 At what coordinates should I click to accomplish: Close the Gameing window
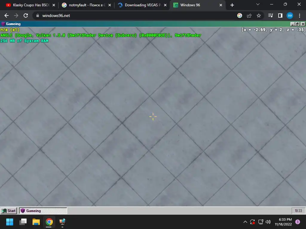pyautogui.click(x=303, y=24)
